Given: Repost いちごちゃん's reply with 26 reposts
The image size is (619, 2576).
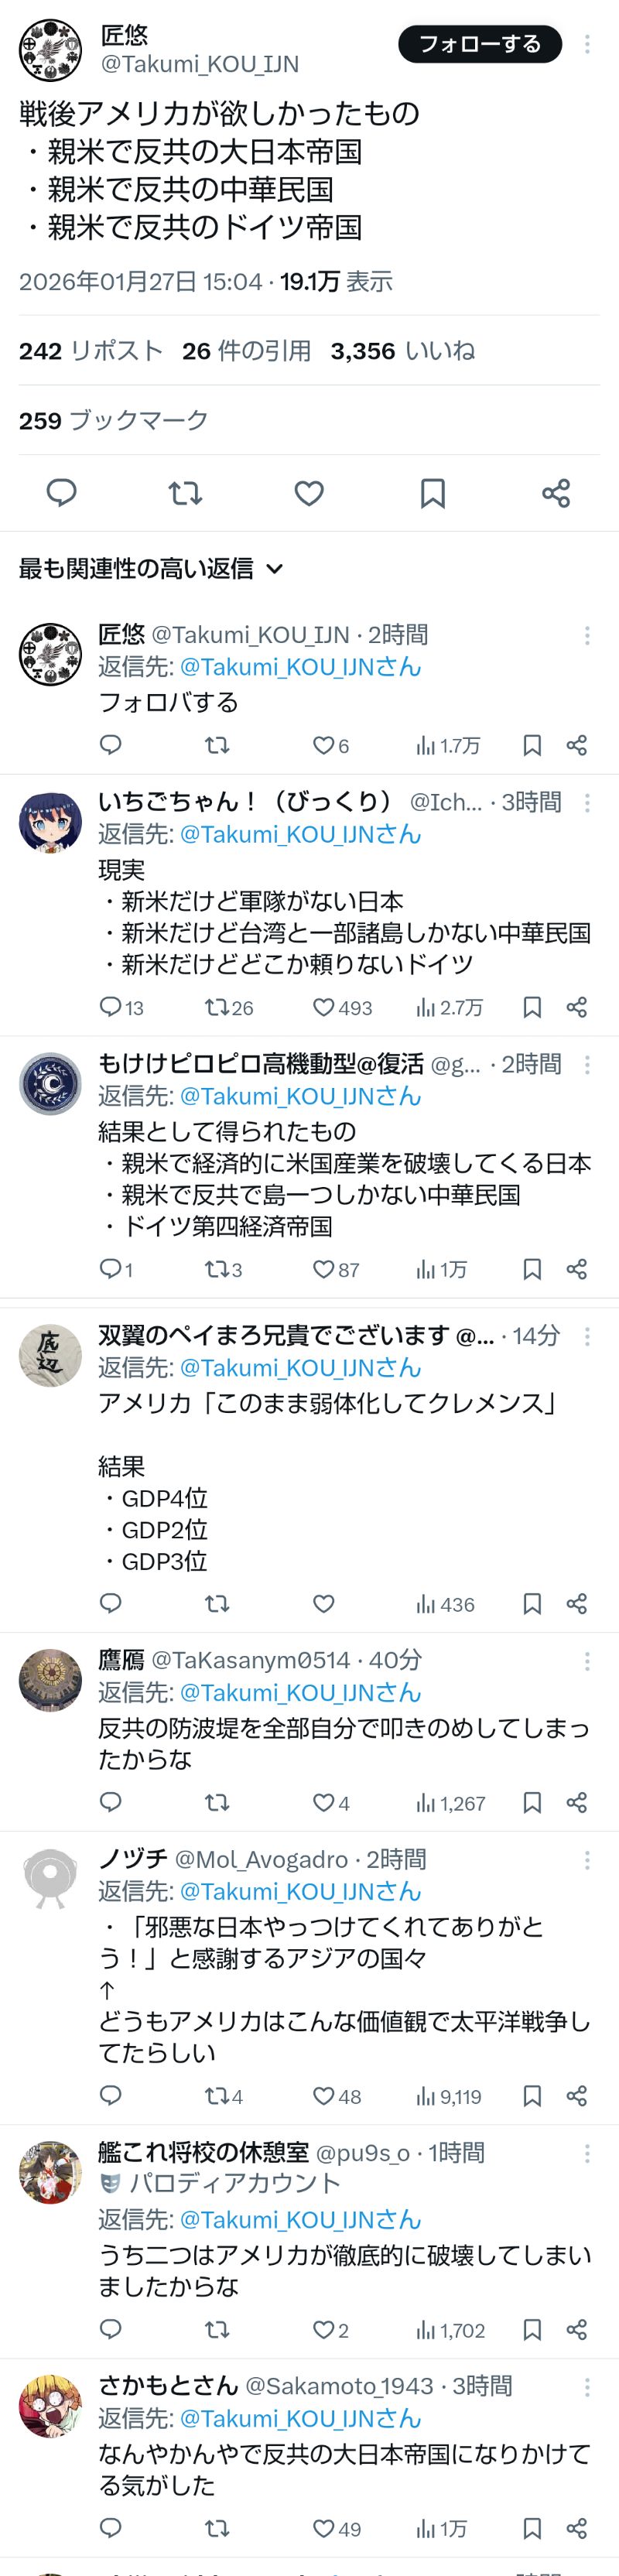Looking at the screenshot, I should click(x=216, y=1007).
